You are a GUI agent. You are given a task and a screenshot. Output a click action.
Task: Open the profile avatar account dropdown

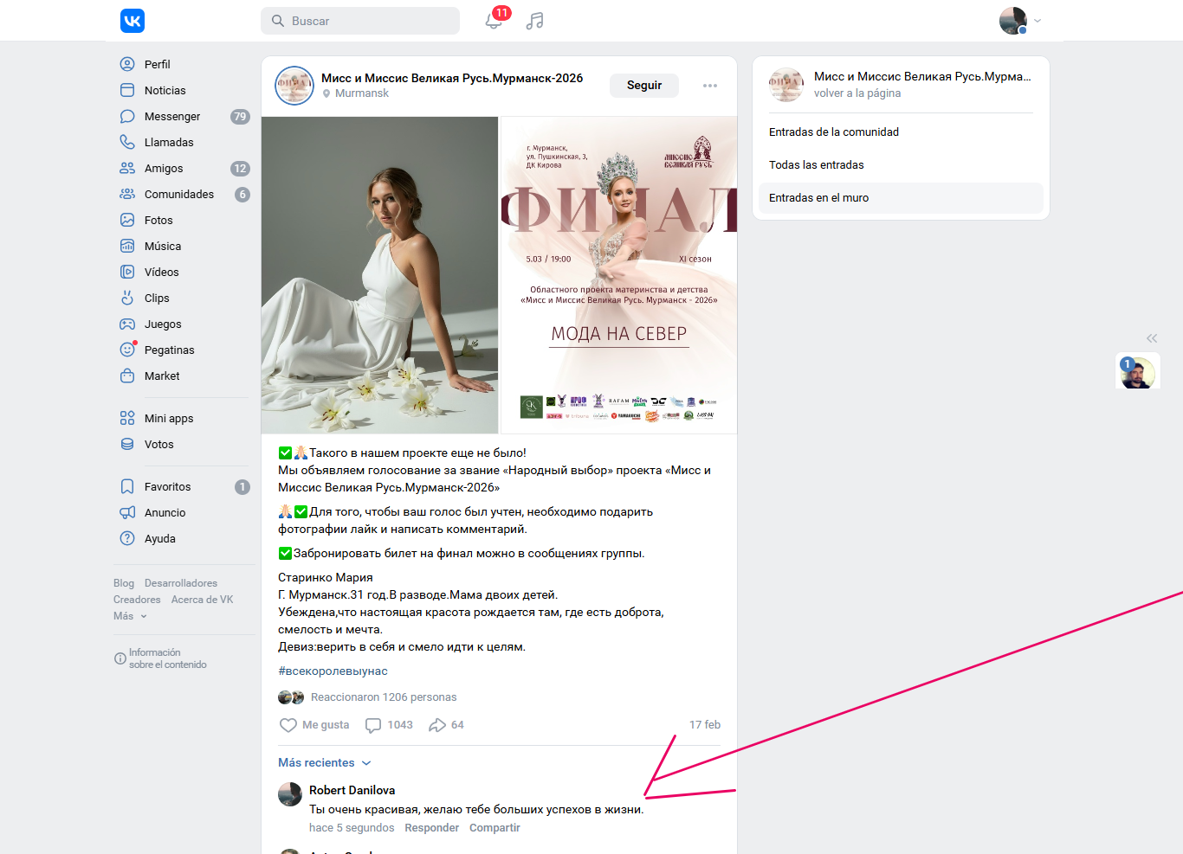coord(1020,21)
